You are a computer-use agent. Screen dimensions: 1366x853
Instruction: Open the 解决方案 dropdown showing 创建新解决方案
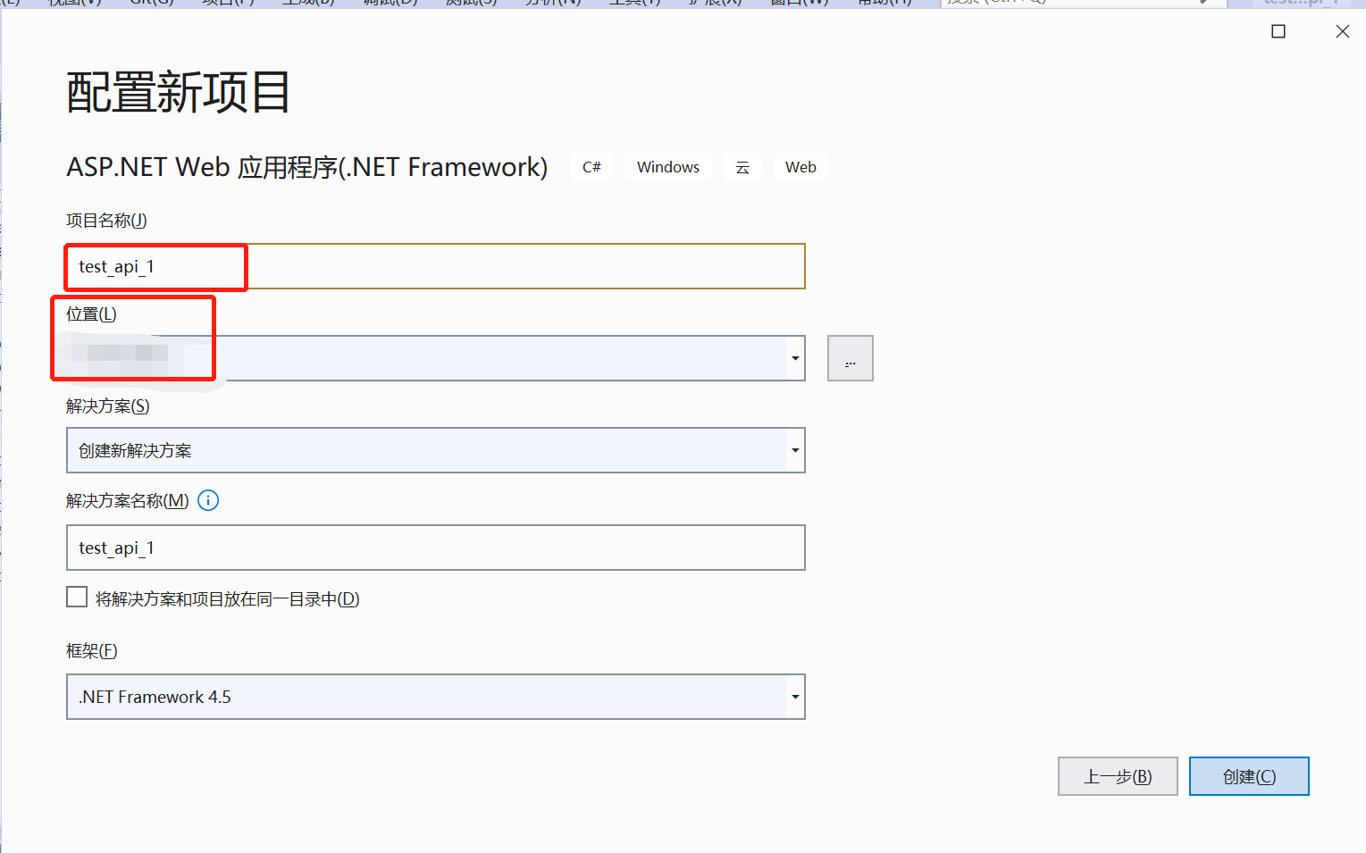pos(793,450)
